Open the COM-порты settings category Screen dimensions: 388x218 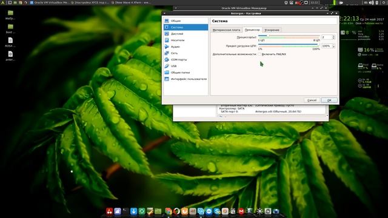tap(186, 59)
